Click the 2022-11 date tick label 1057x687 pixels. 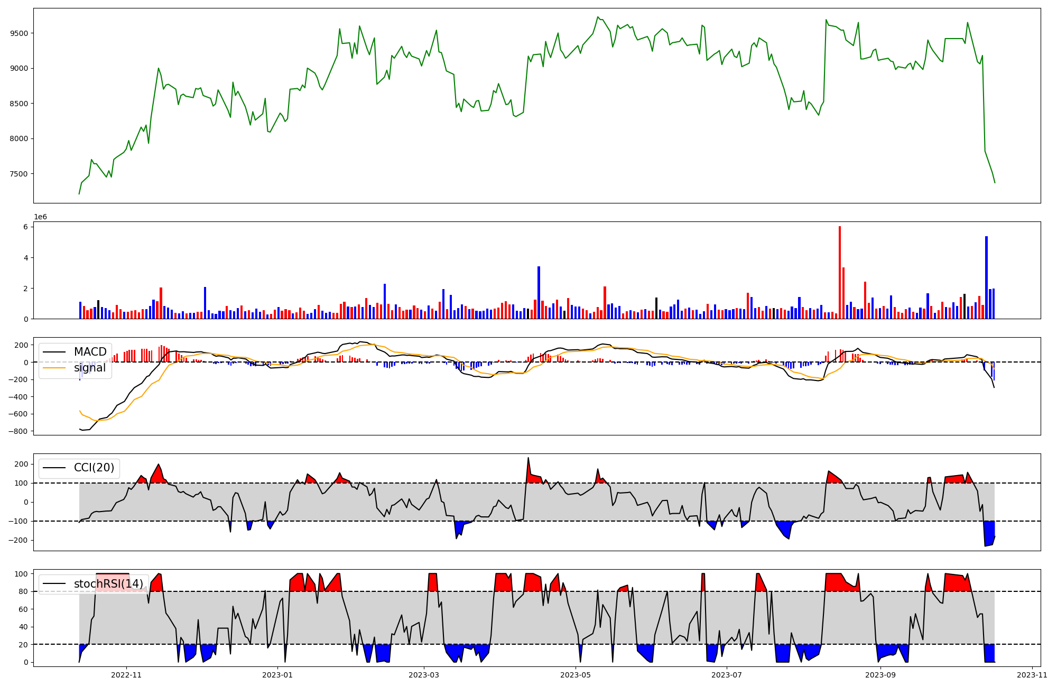coord(127,675)
